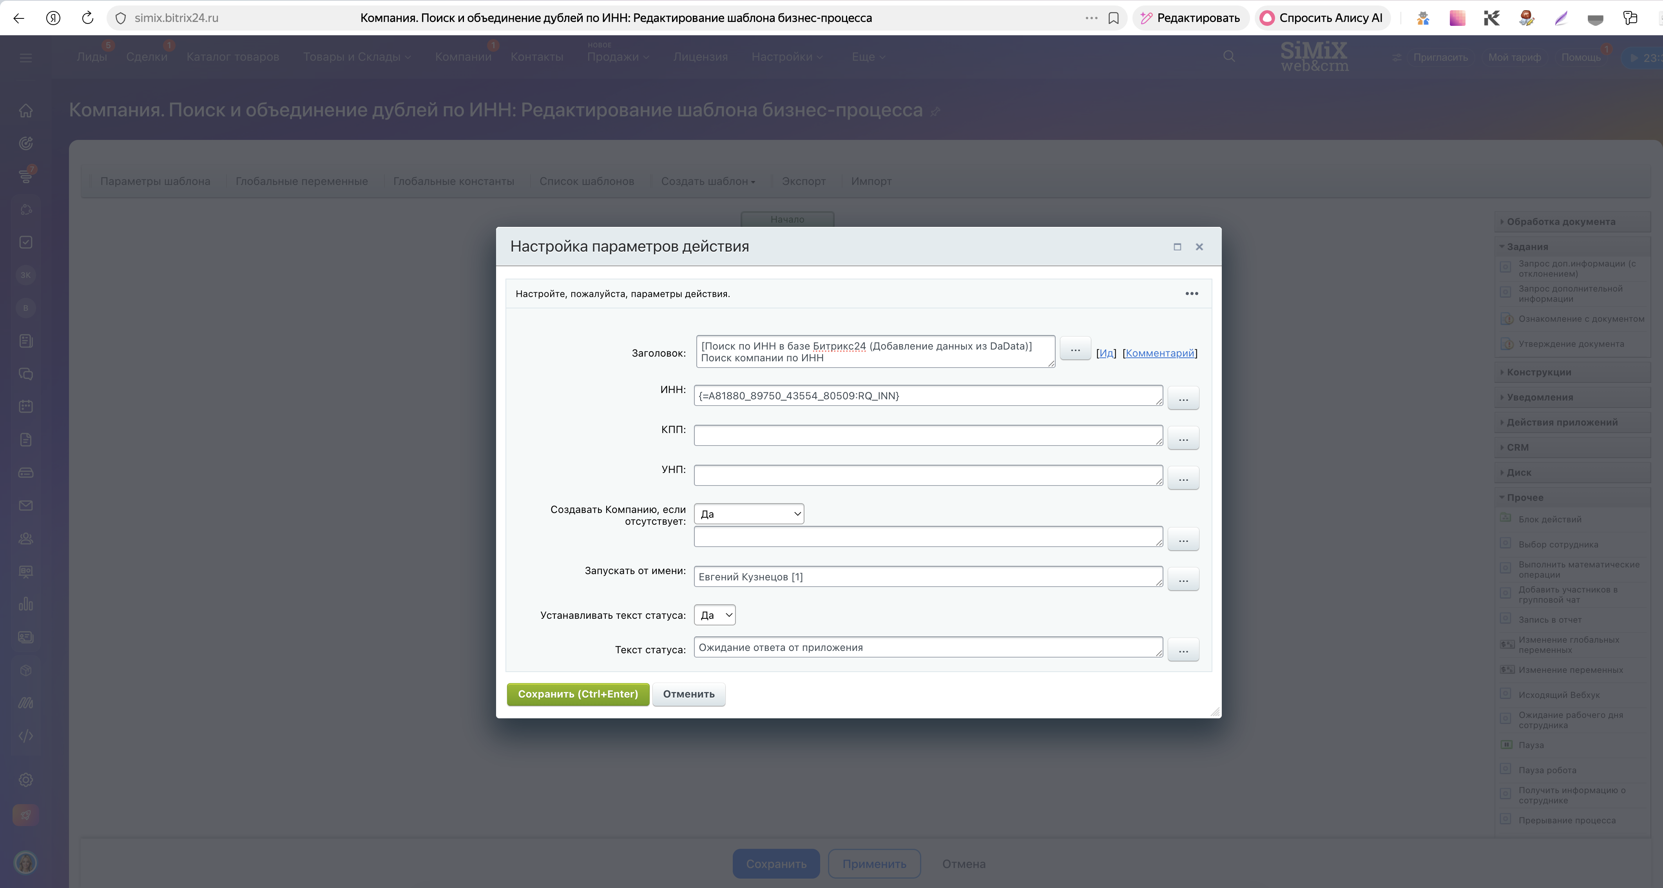Click the bookmark icon in address bar
The image size is (1663, 888).
(1113, 17)
